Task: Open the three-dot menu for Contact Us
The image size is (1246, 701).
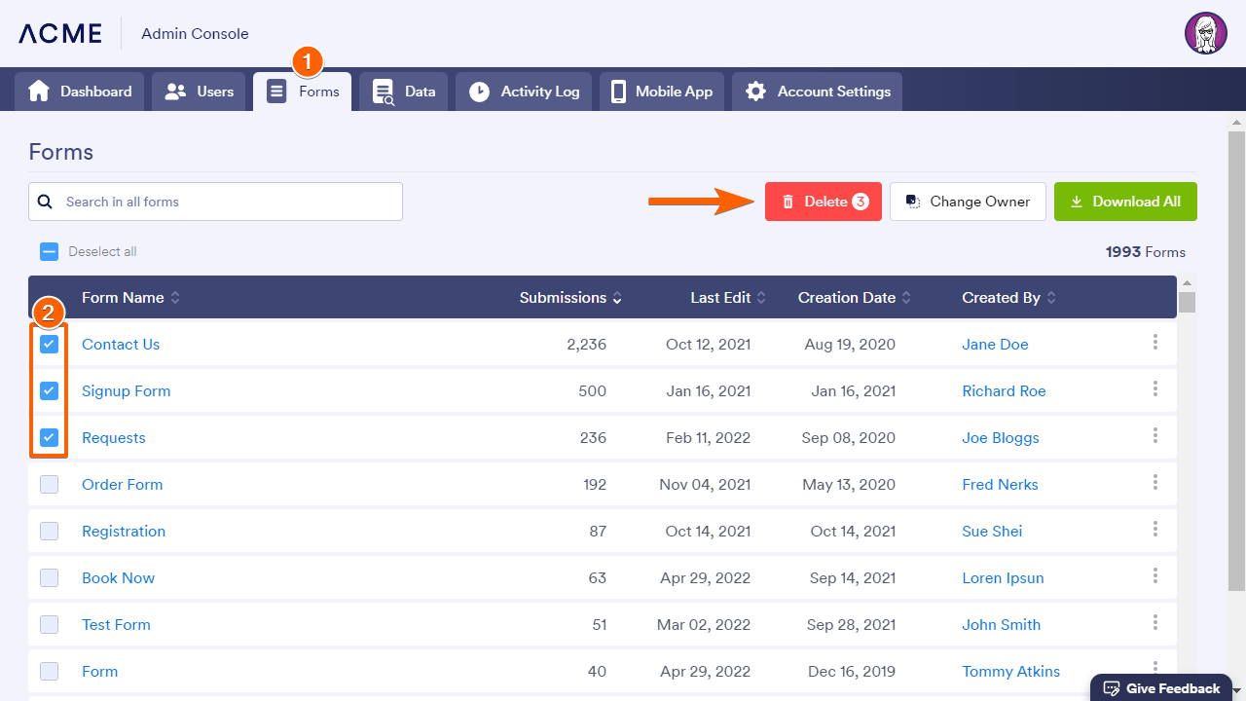Action: click(1155, 342)
